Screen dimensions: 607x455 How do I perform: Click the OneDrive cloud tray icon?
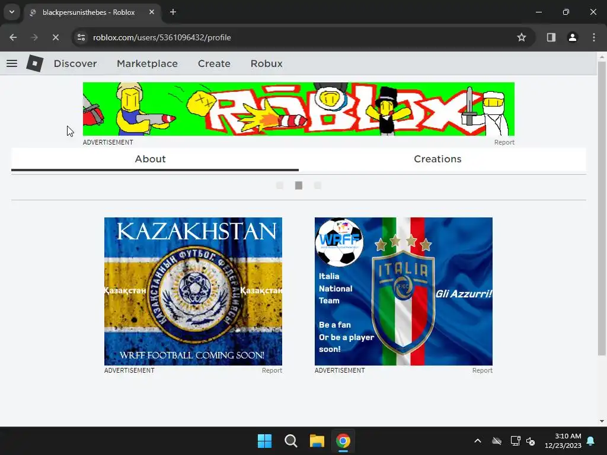497,441
